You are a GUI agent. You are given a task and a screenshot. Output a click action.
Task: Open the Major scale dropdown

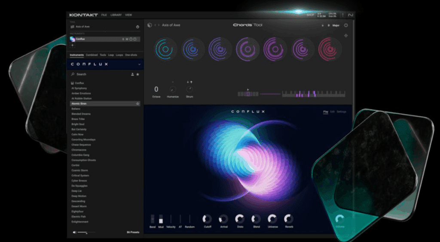pos(336,25)
